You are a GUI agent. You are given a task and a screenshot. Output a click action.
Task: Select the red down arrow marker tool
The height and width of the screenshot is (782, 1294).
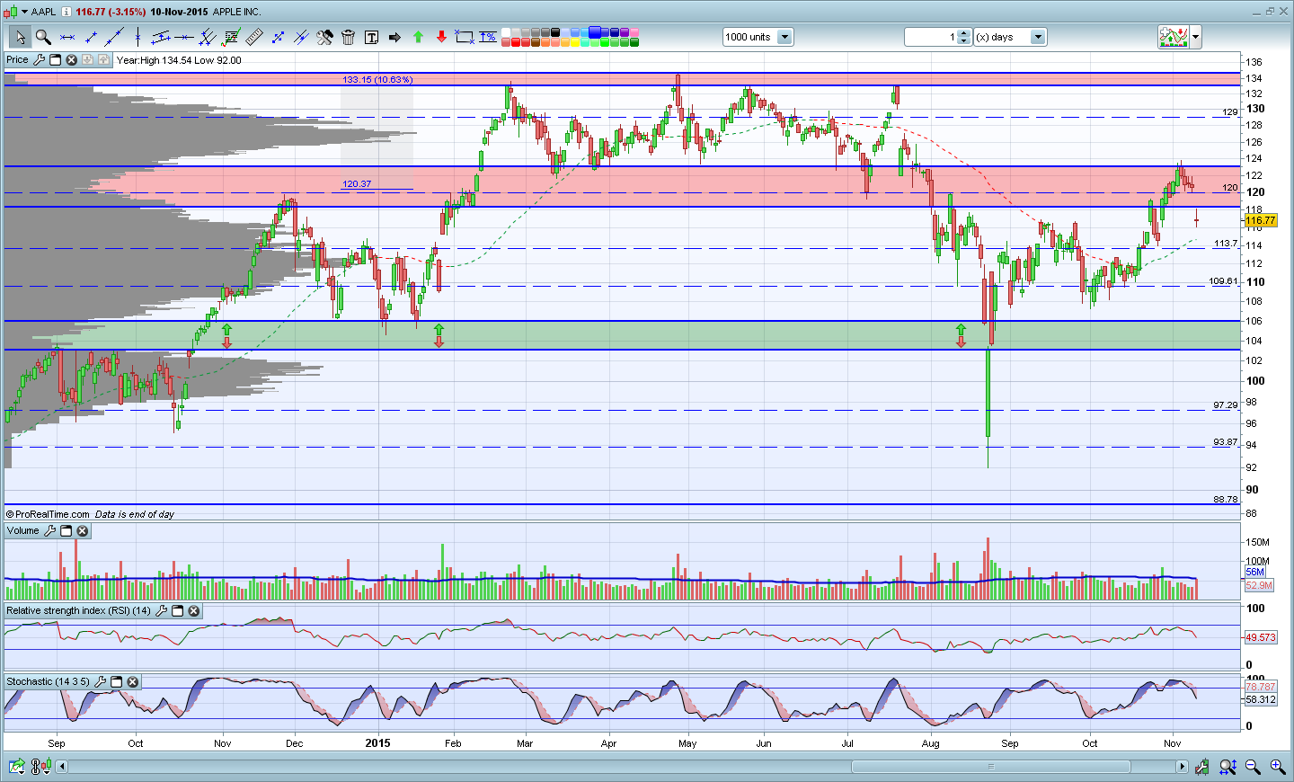tap(441, 37)
